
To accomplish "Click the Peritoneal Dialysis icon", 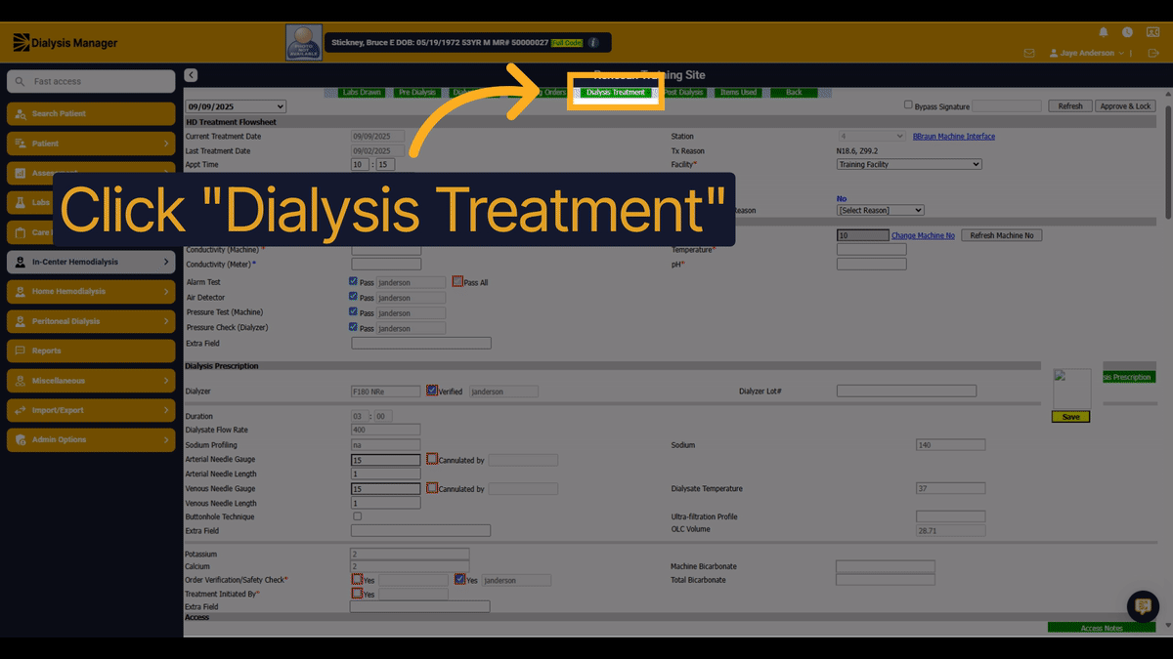I will [x=21, y=321].
